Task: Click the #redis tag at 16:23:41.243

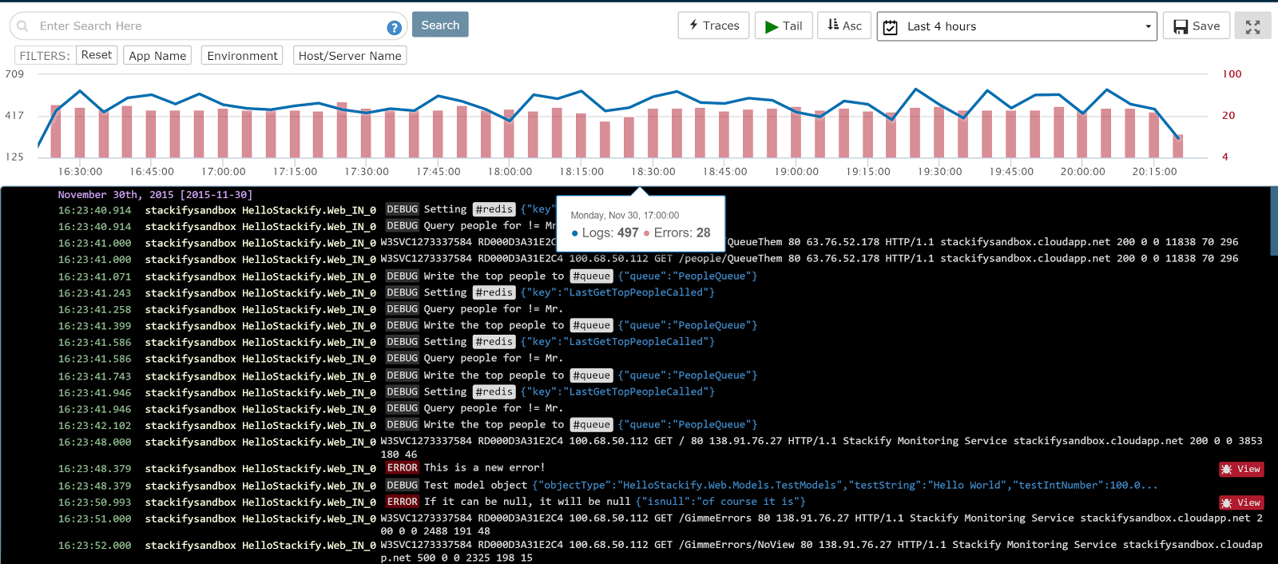Action: (494, 292)
